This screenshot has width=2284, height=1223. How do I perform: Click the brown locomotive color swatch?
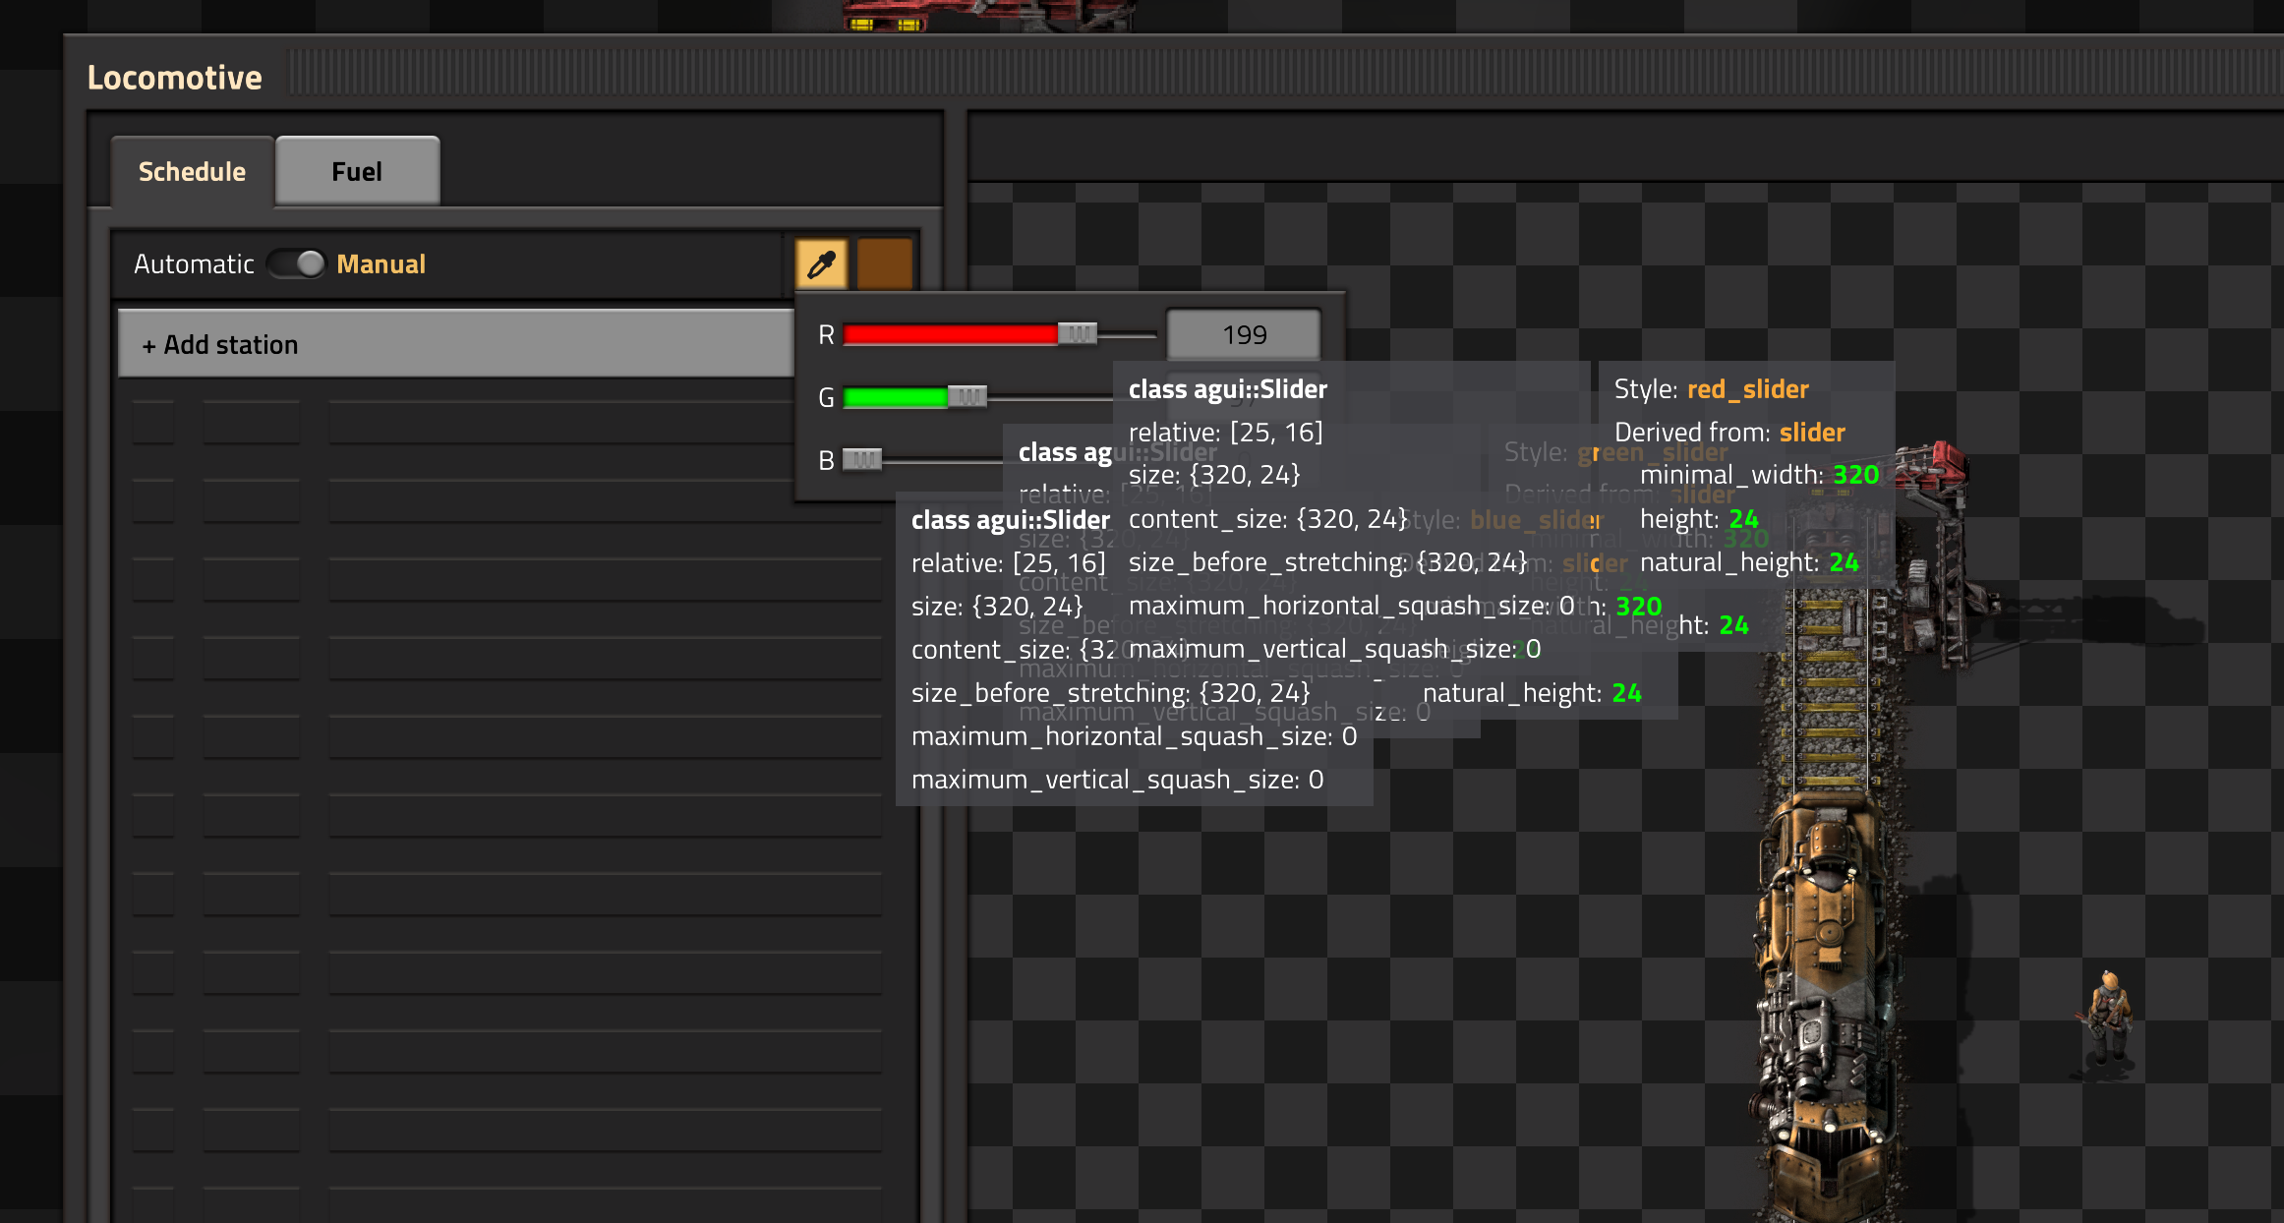[884, 263]
